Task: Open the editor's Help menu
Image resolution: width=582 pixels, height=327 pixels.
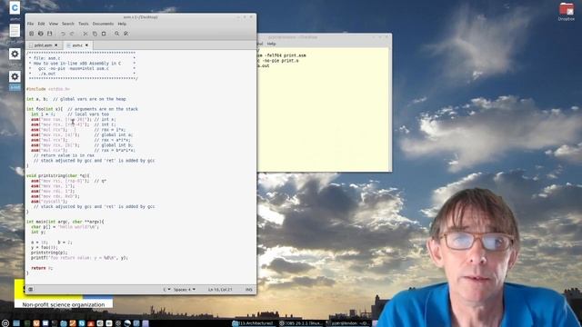Action: pos(122,24)
